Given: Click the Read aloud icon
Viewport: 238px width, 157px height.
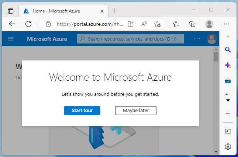Looking at the screenshot, I should point(144,24).
